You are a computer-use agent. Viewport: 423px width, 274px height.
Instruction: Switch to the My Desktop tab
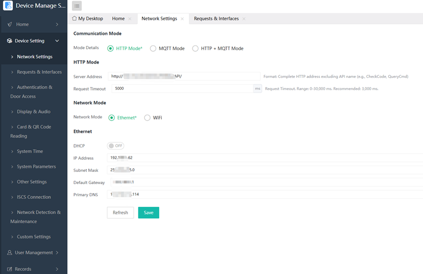pos(88,19)
